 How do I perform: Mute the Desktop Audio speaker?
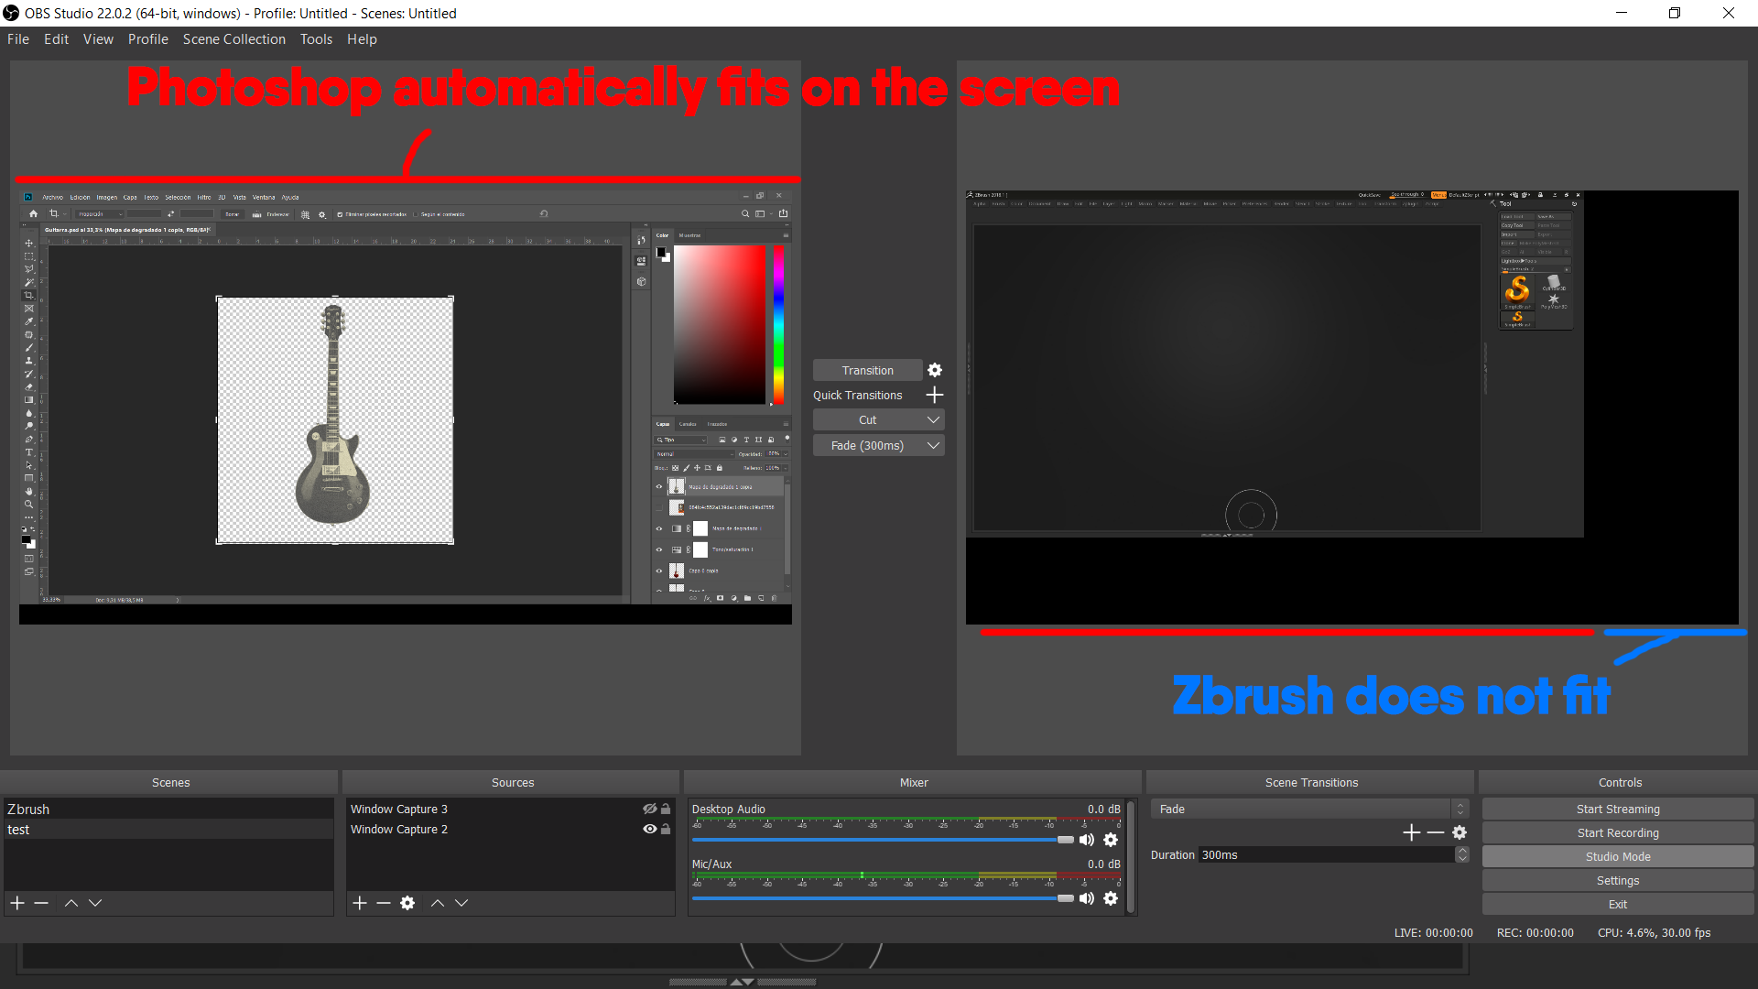[1087, 840]
